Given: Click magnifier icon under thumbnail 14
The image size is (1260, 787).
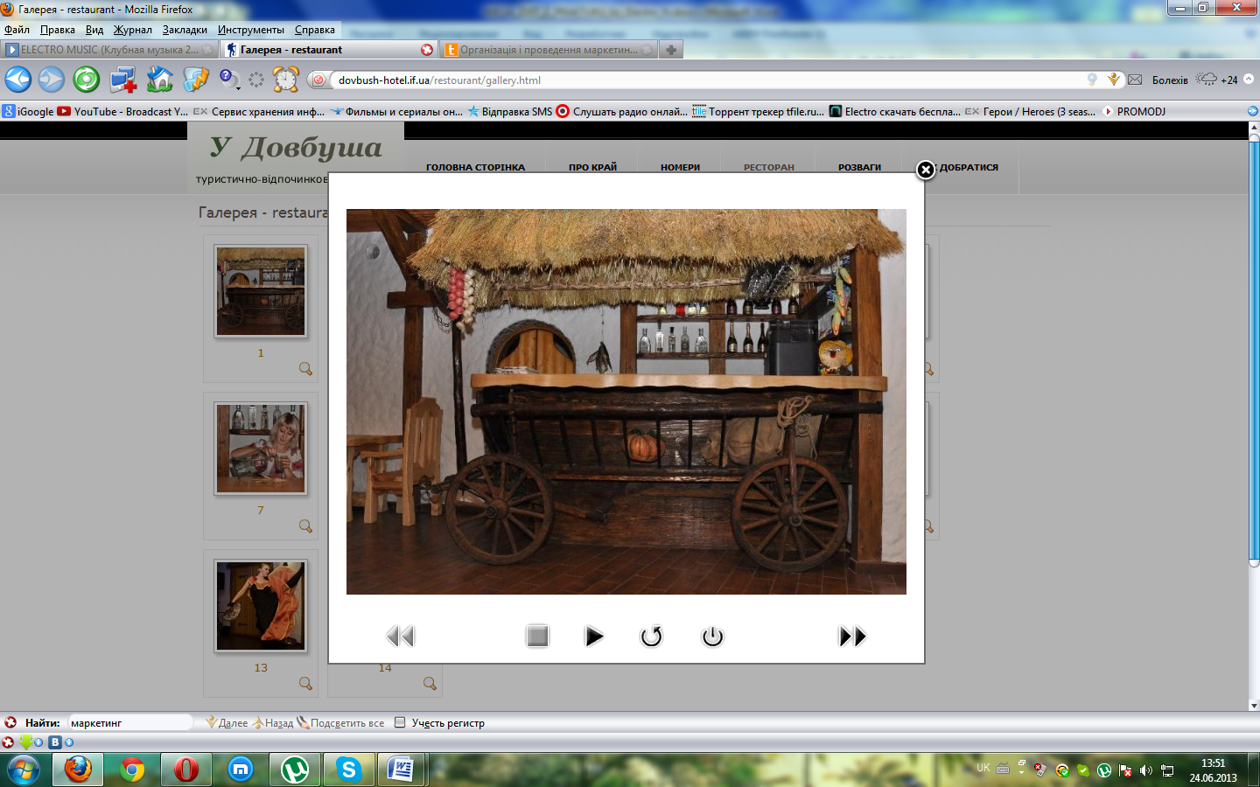Looking at the screenshot, I should pos(430,684).
